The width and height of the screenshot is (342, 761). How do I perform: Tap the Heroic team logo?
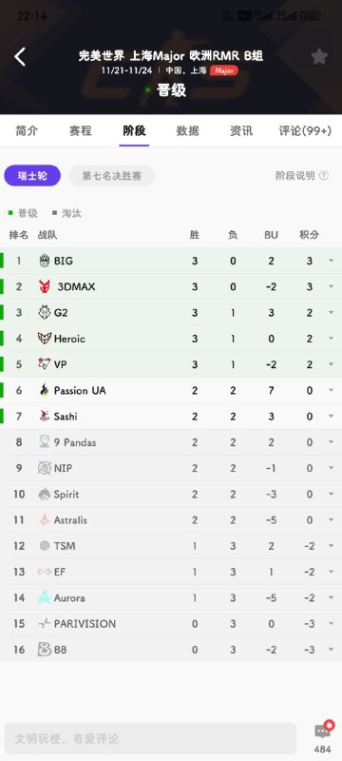(45, 339)
